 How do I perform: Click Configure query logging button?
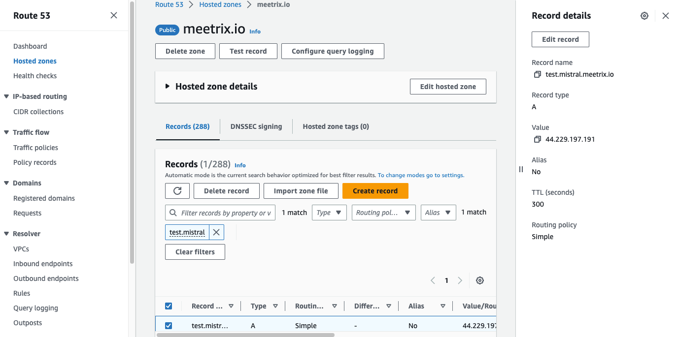[333, 51]
